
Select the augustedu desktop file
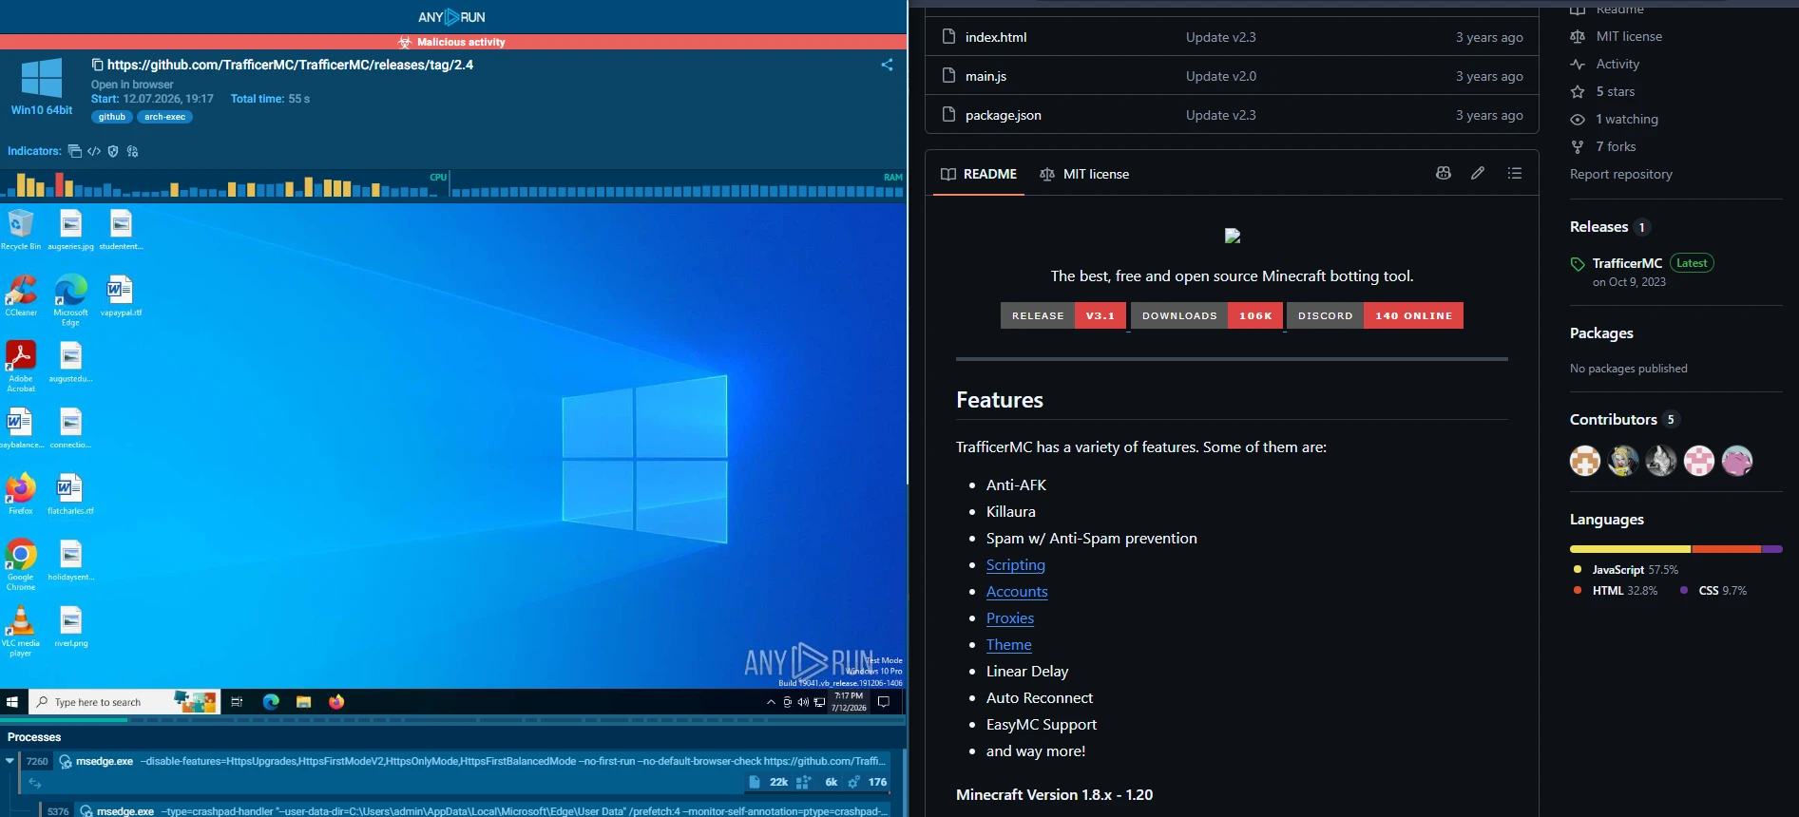[x=70, y=361]
